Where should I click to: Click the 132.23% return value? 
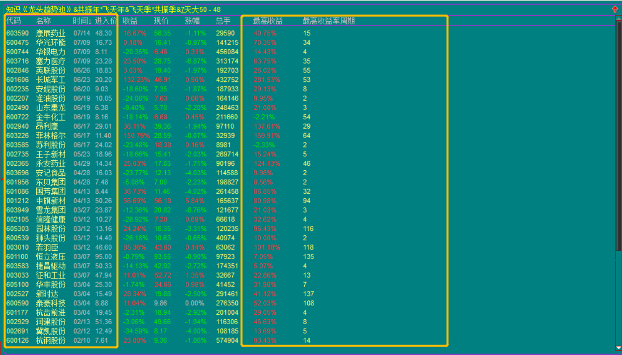137,80
